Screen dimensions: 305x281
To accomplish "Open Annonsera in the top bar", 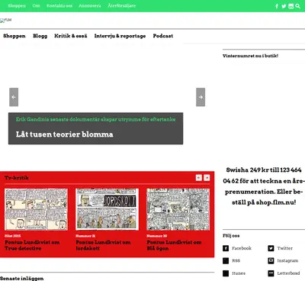I will 90,5.
